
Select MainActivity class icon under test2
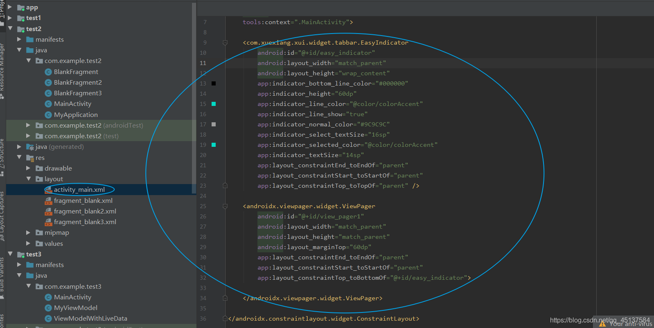click(48, 104)
